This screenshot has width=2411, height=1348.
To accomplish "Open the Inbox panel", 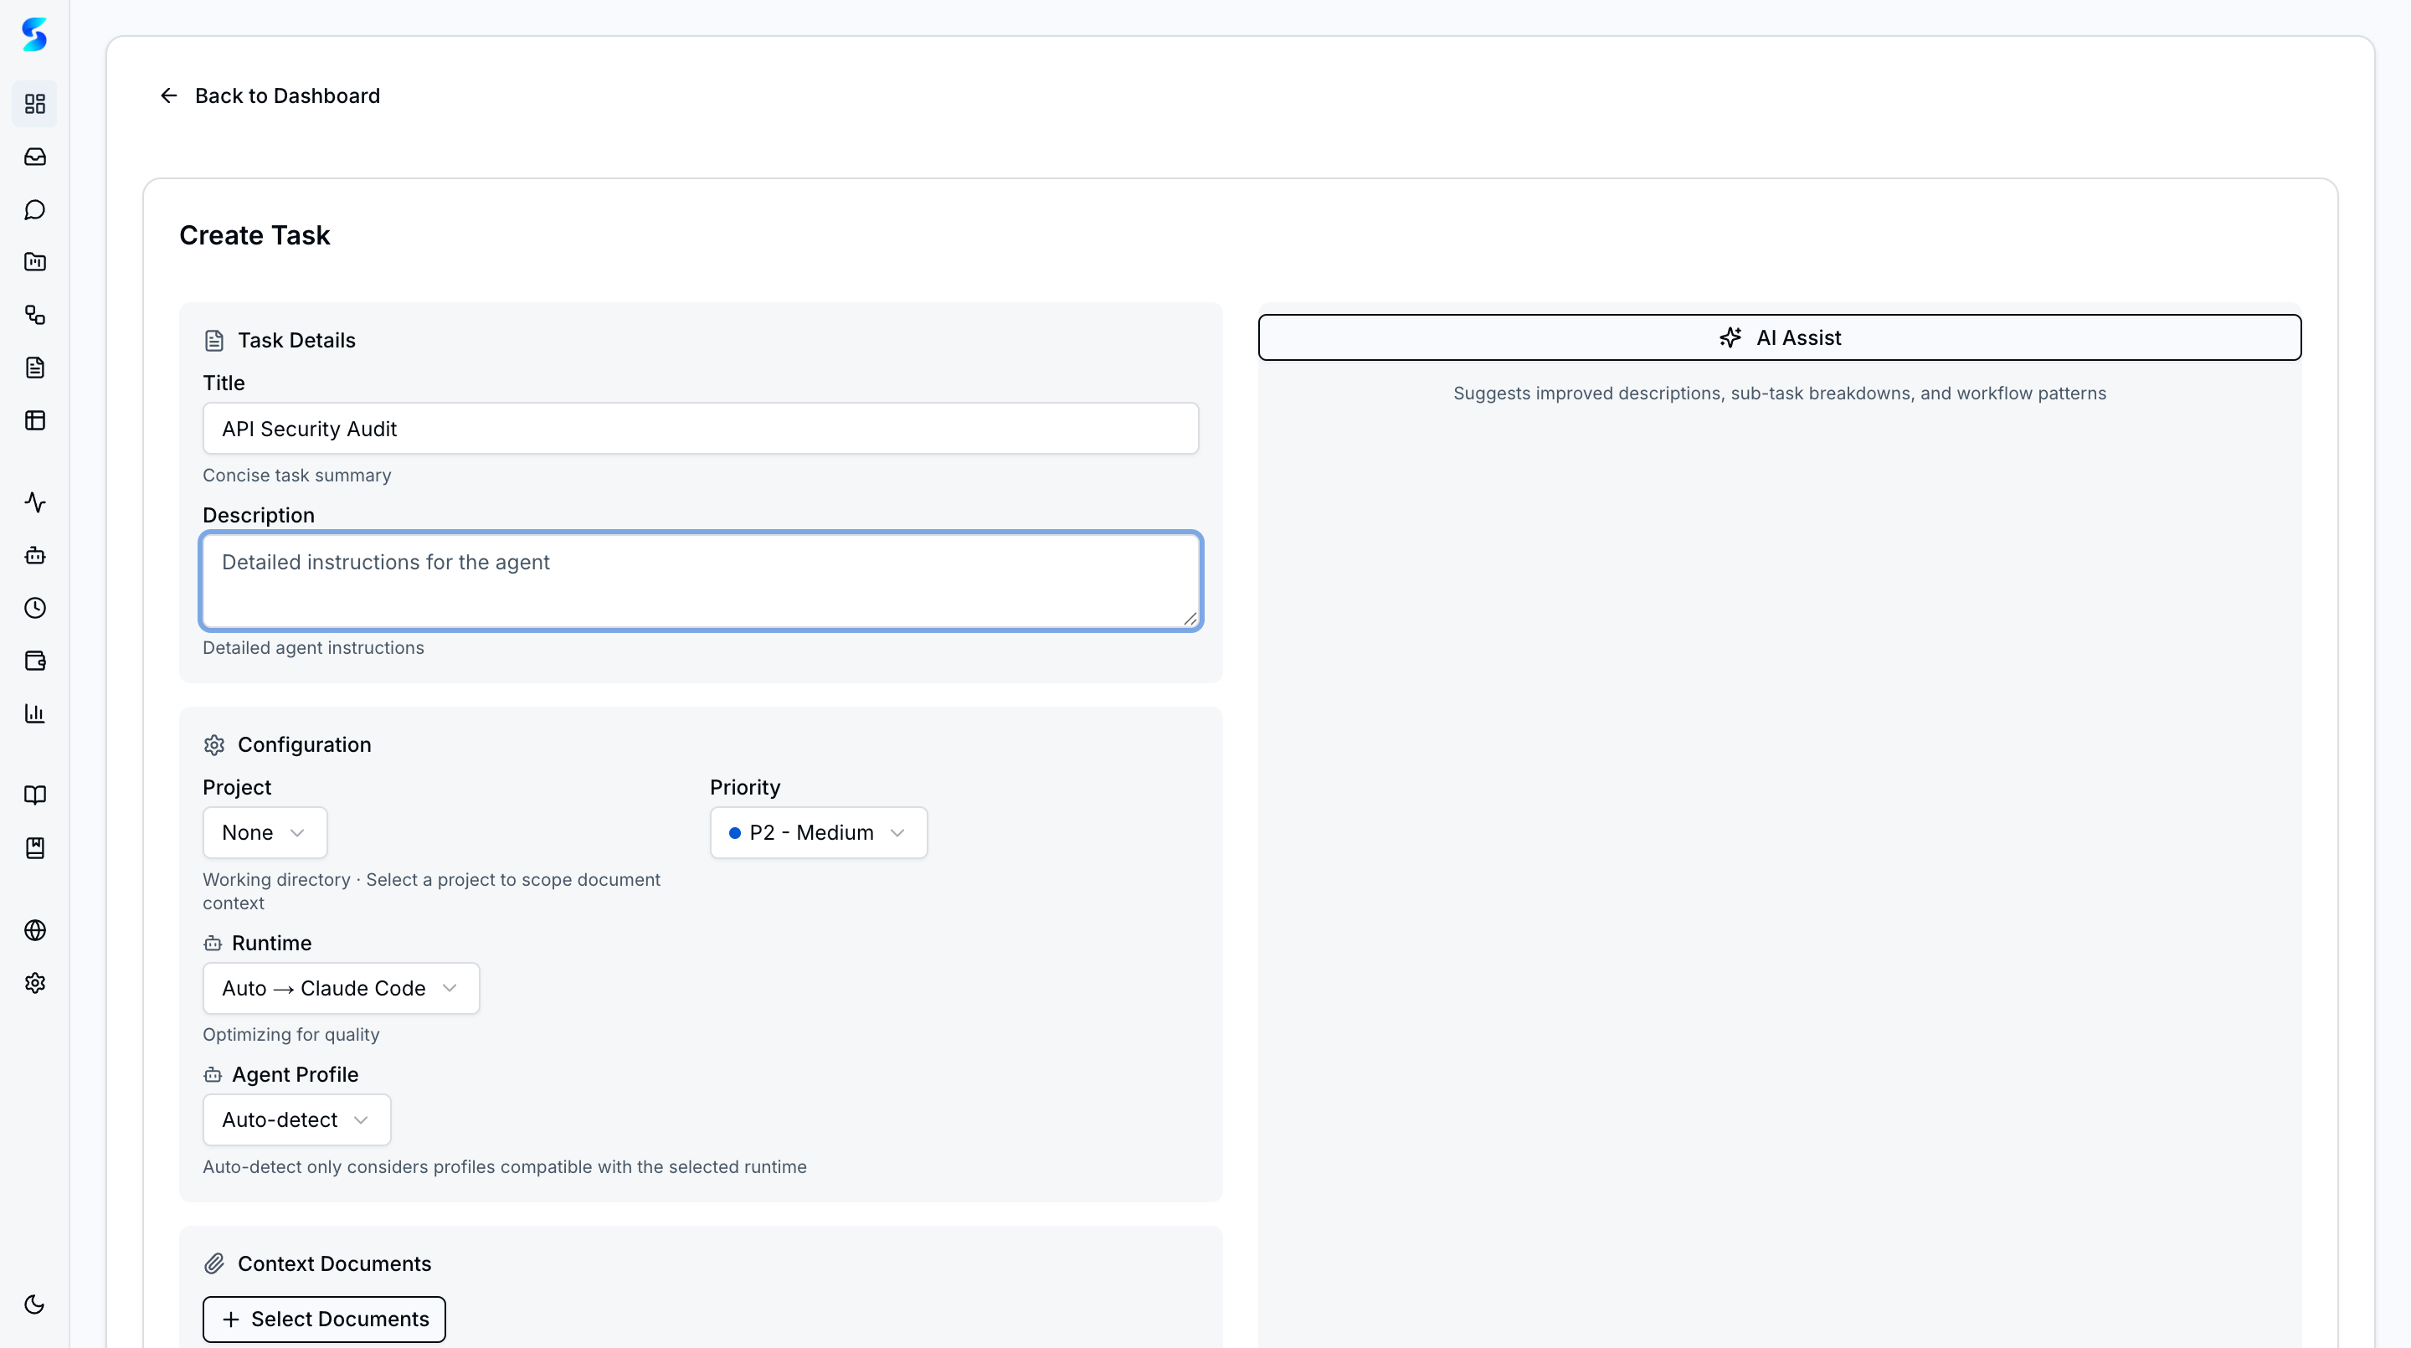I will [x=34, y=157].
